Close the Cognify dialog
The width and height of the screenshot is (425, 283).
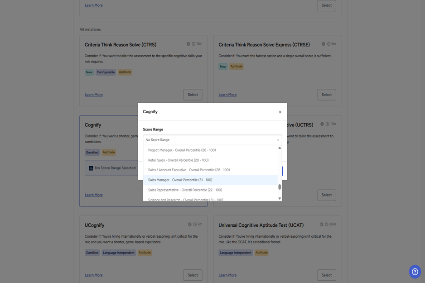point(280,112)
